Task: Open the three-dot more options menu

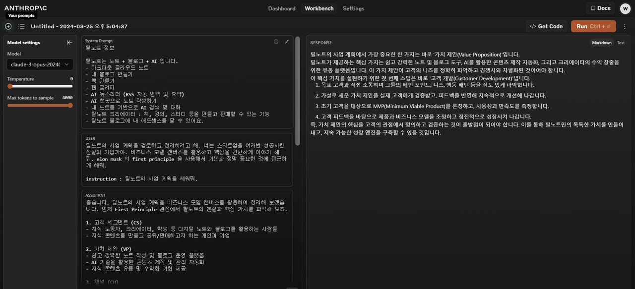Action: (x=625, y=26)
